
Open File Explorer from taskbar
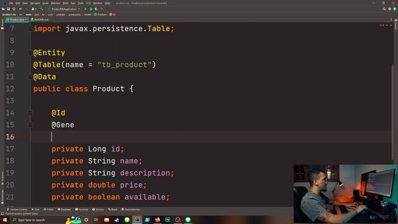tap(106, 220)
